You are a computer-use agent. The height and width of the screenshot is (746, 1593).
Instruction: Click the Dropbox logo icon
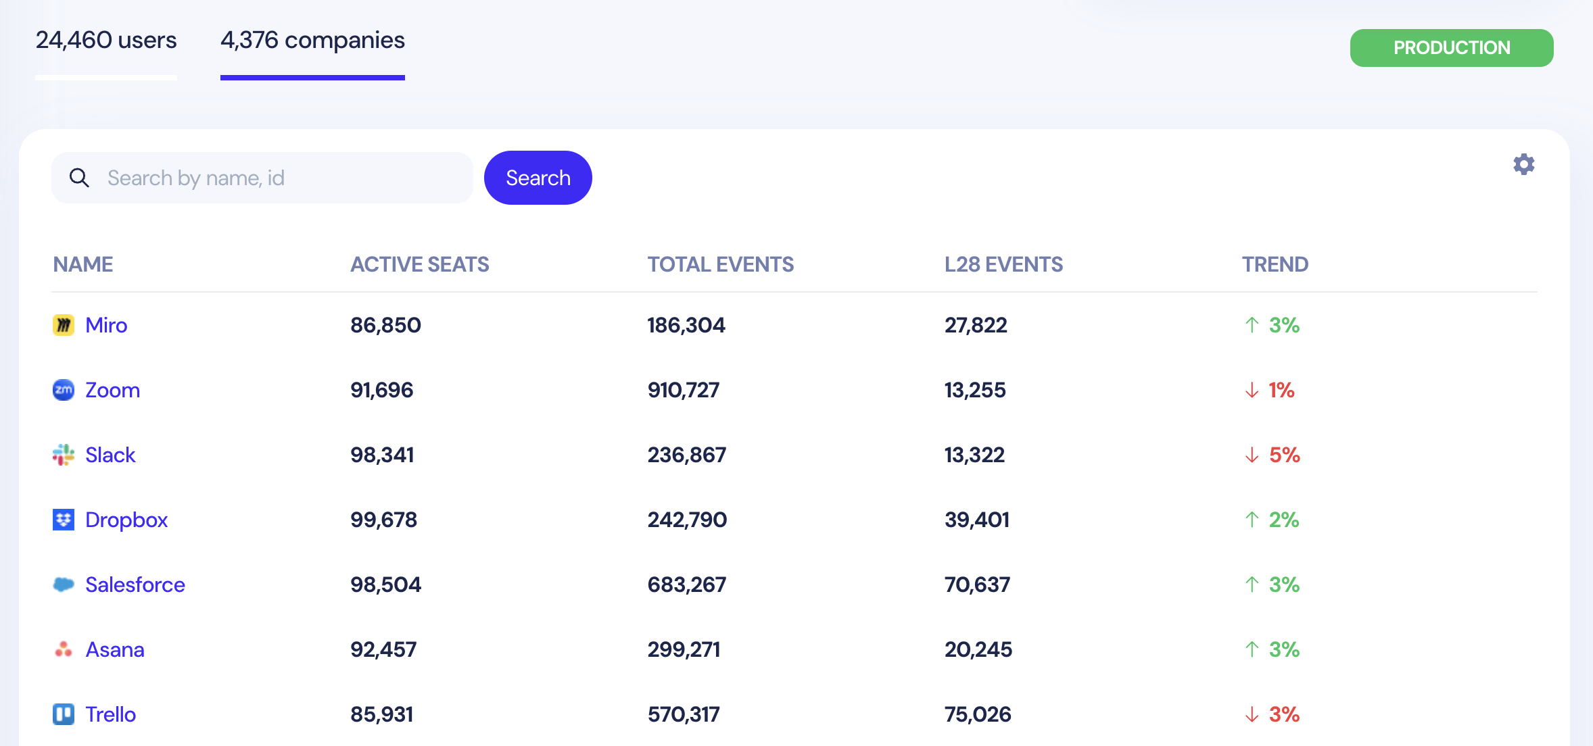[63, 520]
